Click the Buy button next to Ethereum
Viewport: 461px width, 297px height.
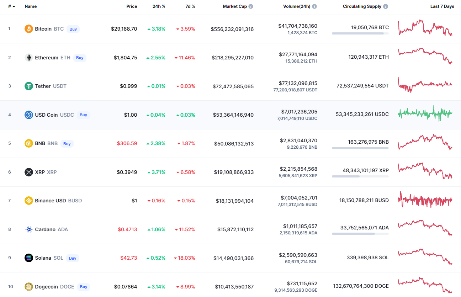(80, 58)
